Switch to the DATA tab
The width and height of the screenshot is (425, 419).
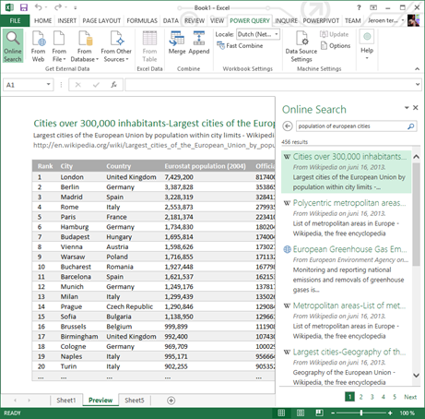pos(171,21)
